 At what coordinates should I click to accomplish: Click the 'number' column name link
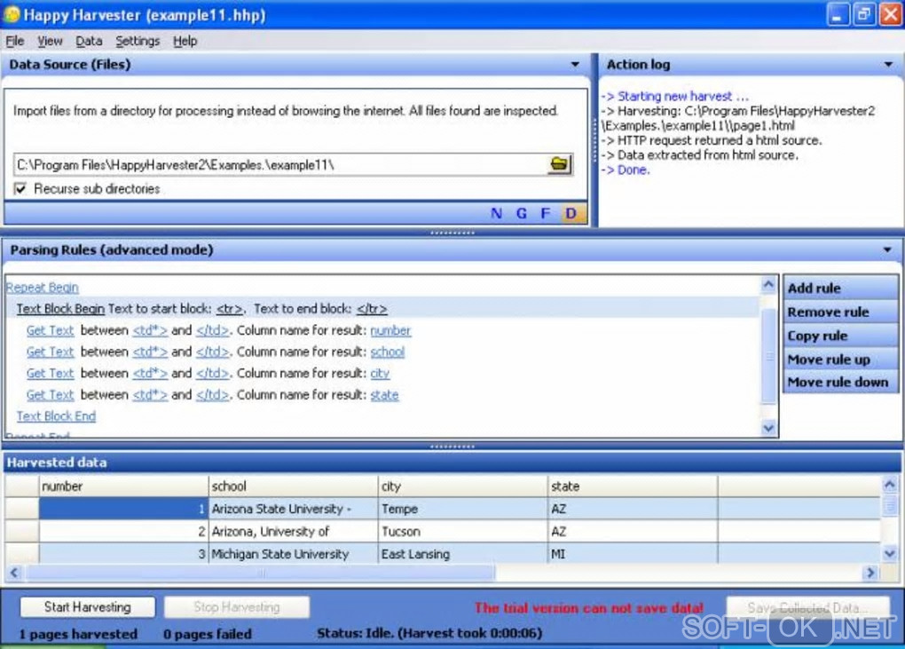point(390,330)
